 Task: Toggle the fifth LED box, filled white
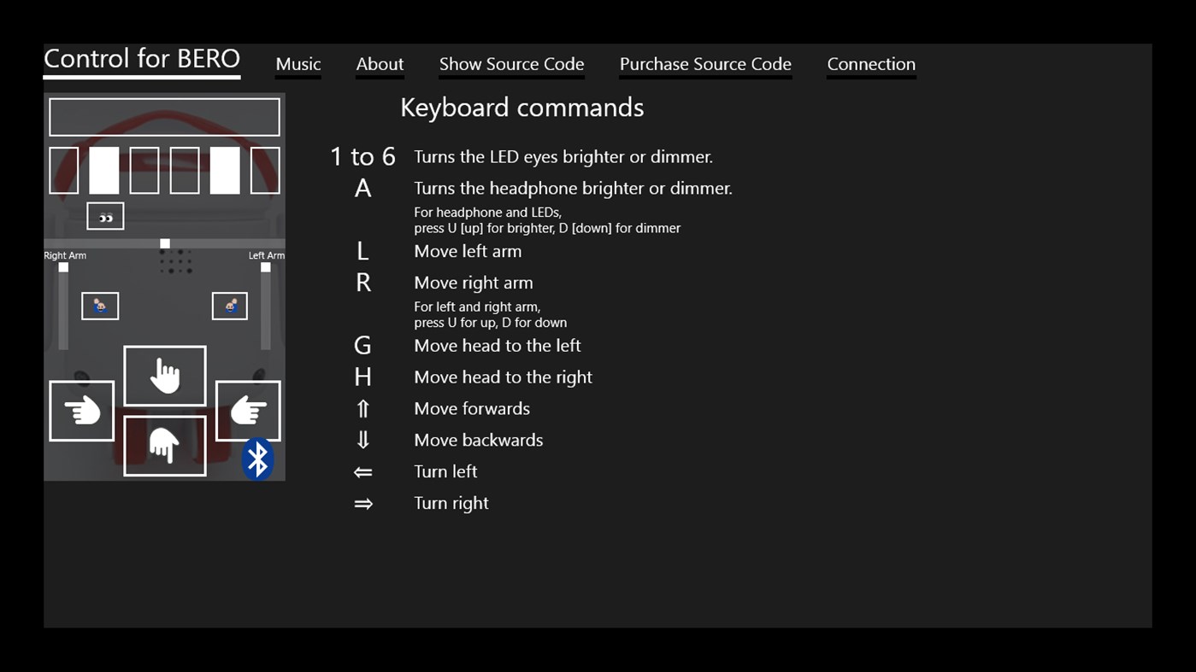click(225, 171)
